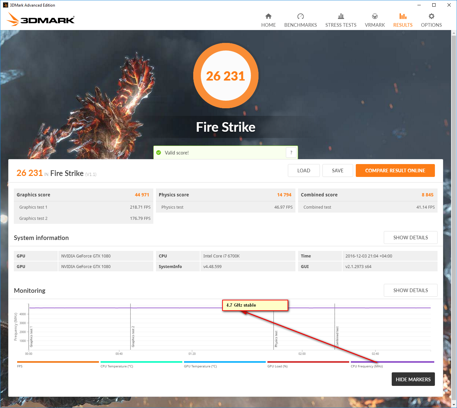Open the valid score question mark help
This screenshot has width=457, height=408.
pyautogui.click(x=291, y=153)
